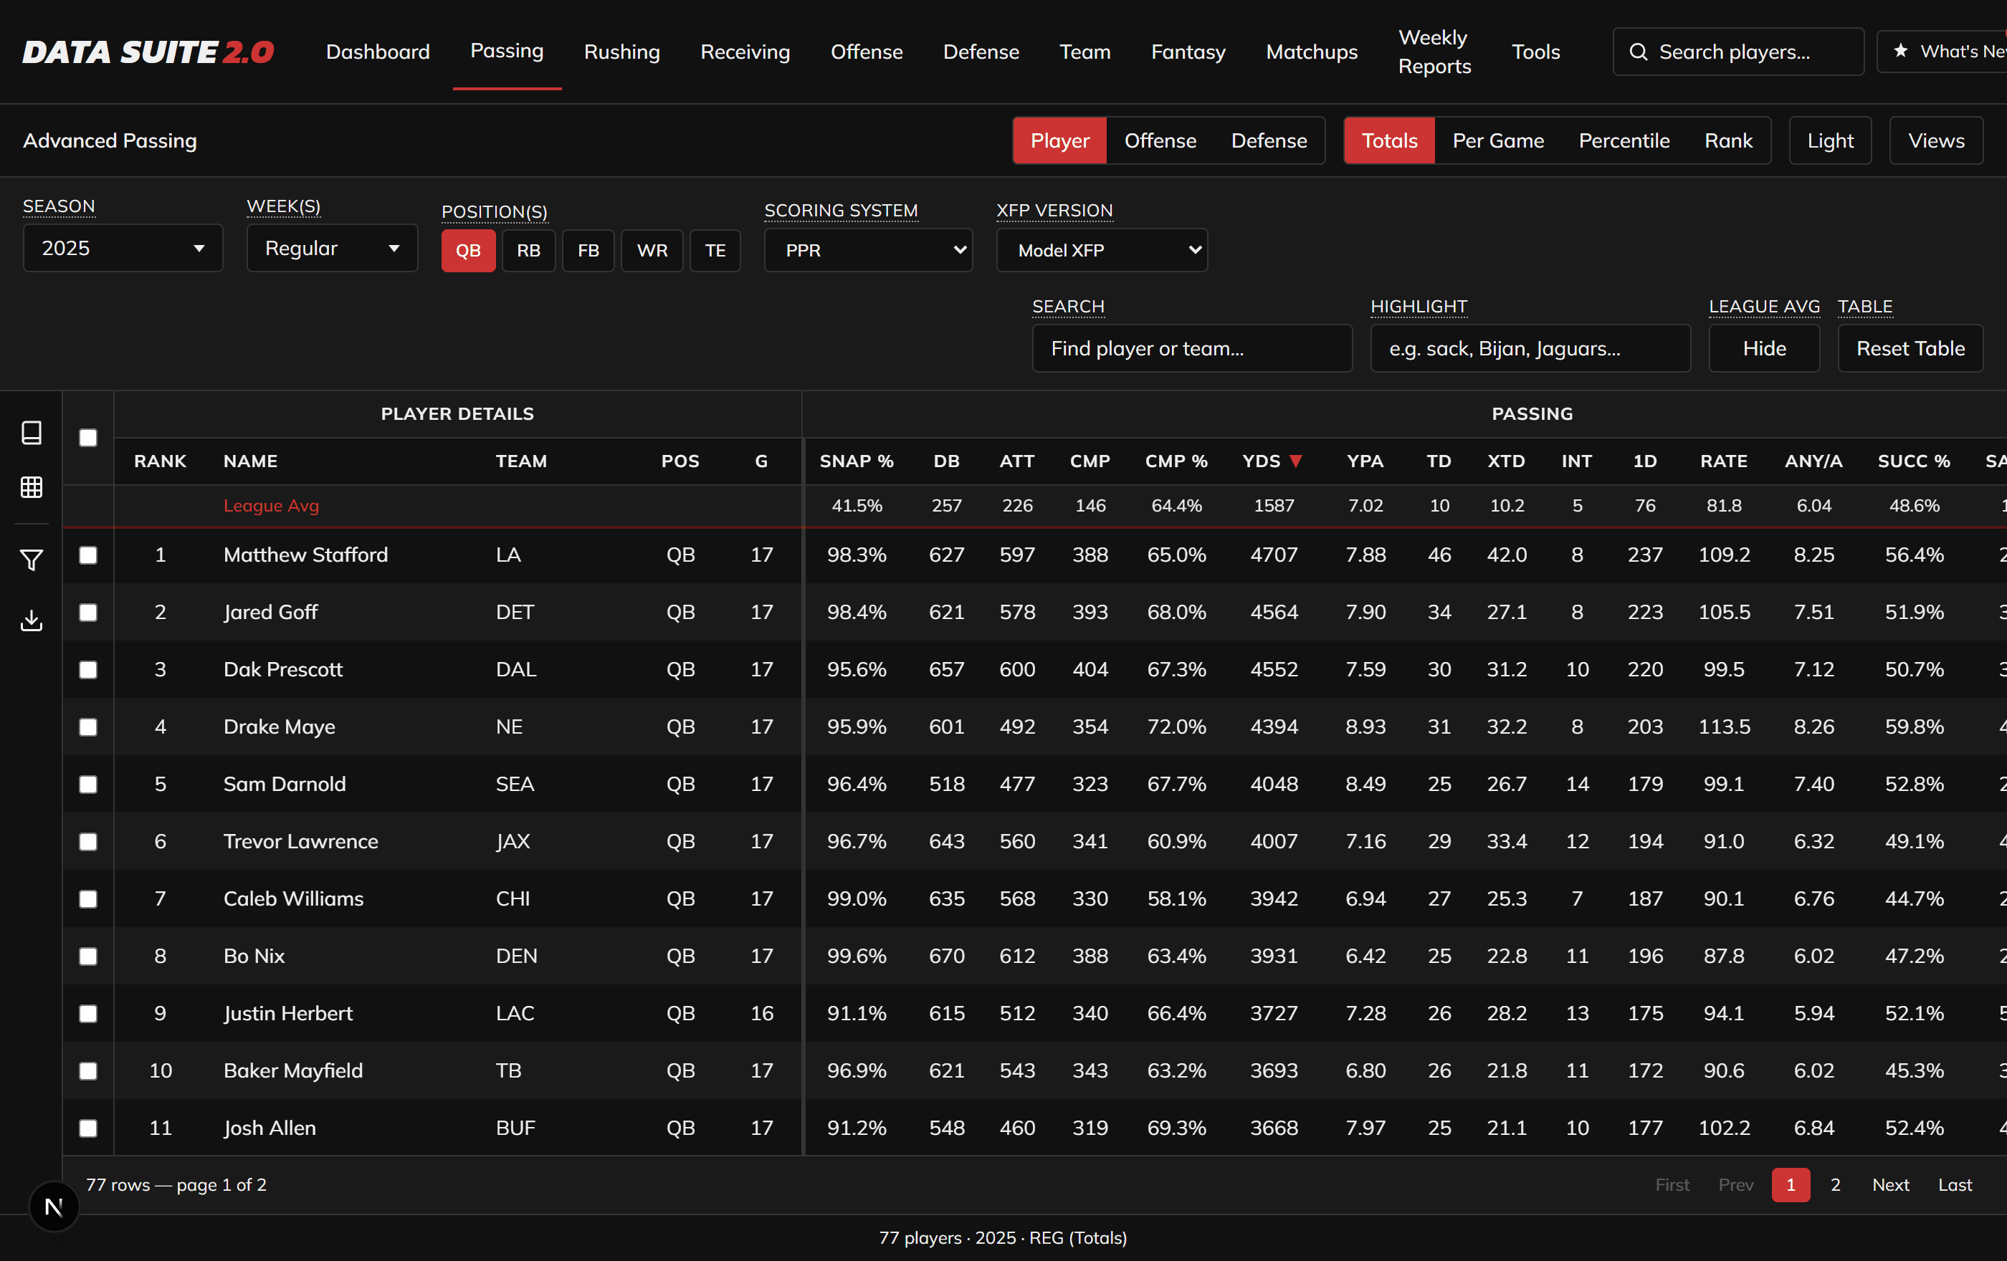Open the Season 2025 dropdown

[123, 247]
